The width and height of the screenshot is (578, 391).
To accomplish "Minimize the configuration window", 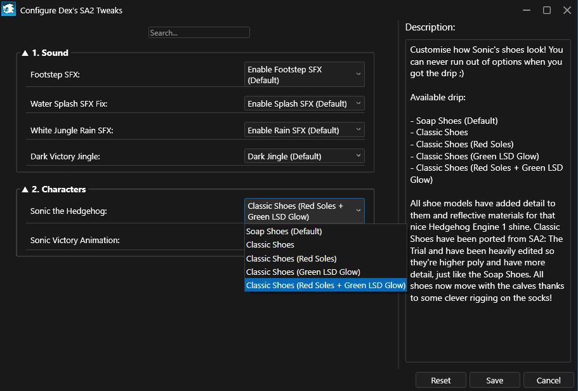I will tap(527, 10).
